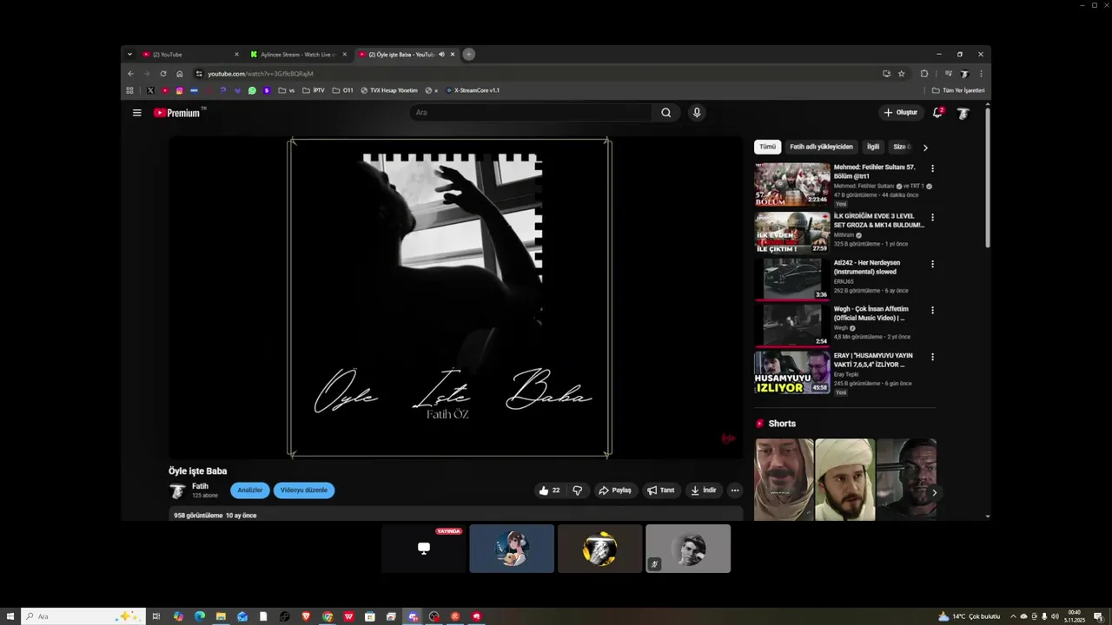Open ERAY HUSAMYUYU YAYIN VAKTİ video title
The image size is (1112, 625).
tap(875, 360)
